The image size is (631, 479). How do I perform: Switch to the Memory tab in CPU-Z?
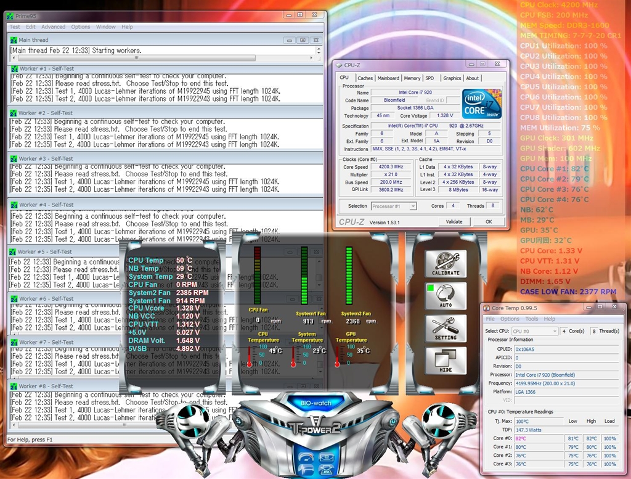[x=412, y=78]
